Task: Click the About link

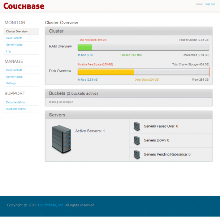Action: 199,4
